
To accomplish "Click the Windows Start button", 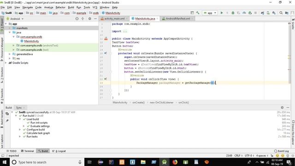I will 5,162.
